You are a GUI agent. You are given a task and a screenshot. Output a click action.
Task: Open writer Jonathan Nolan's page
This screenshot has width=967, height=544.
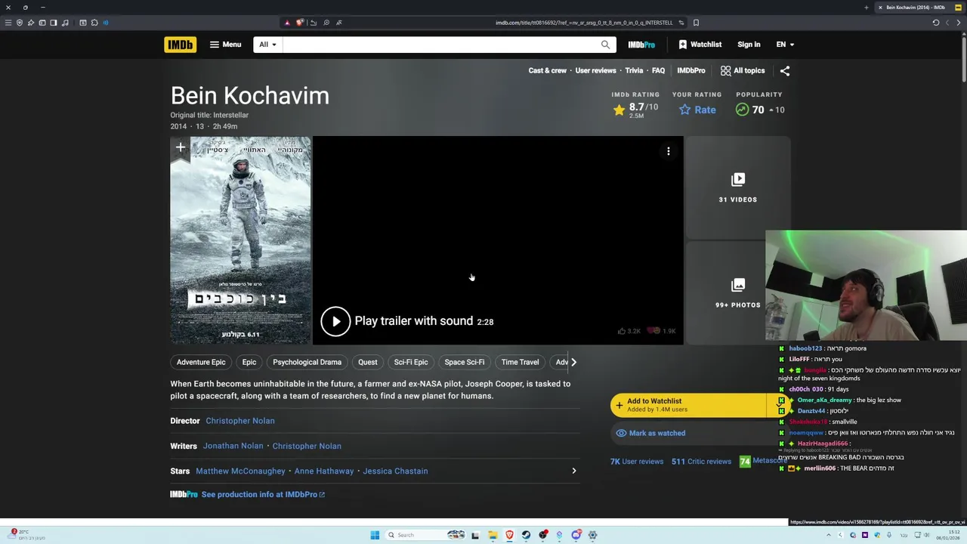tap(233, 446)
